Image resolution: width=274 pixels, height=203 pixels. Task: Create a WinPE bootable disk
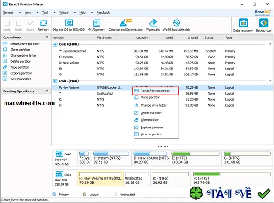(176, 23)
